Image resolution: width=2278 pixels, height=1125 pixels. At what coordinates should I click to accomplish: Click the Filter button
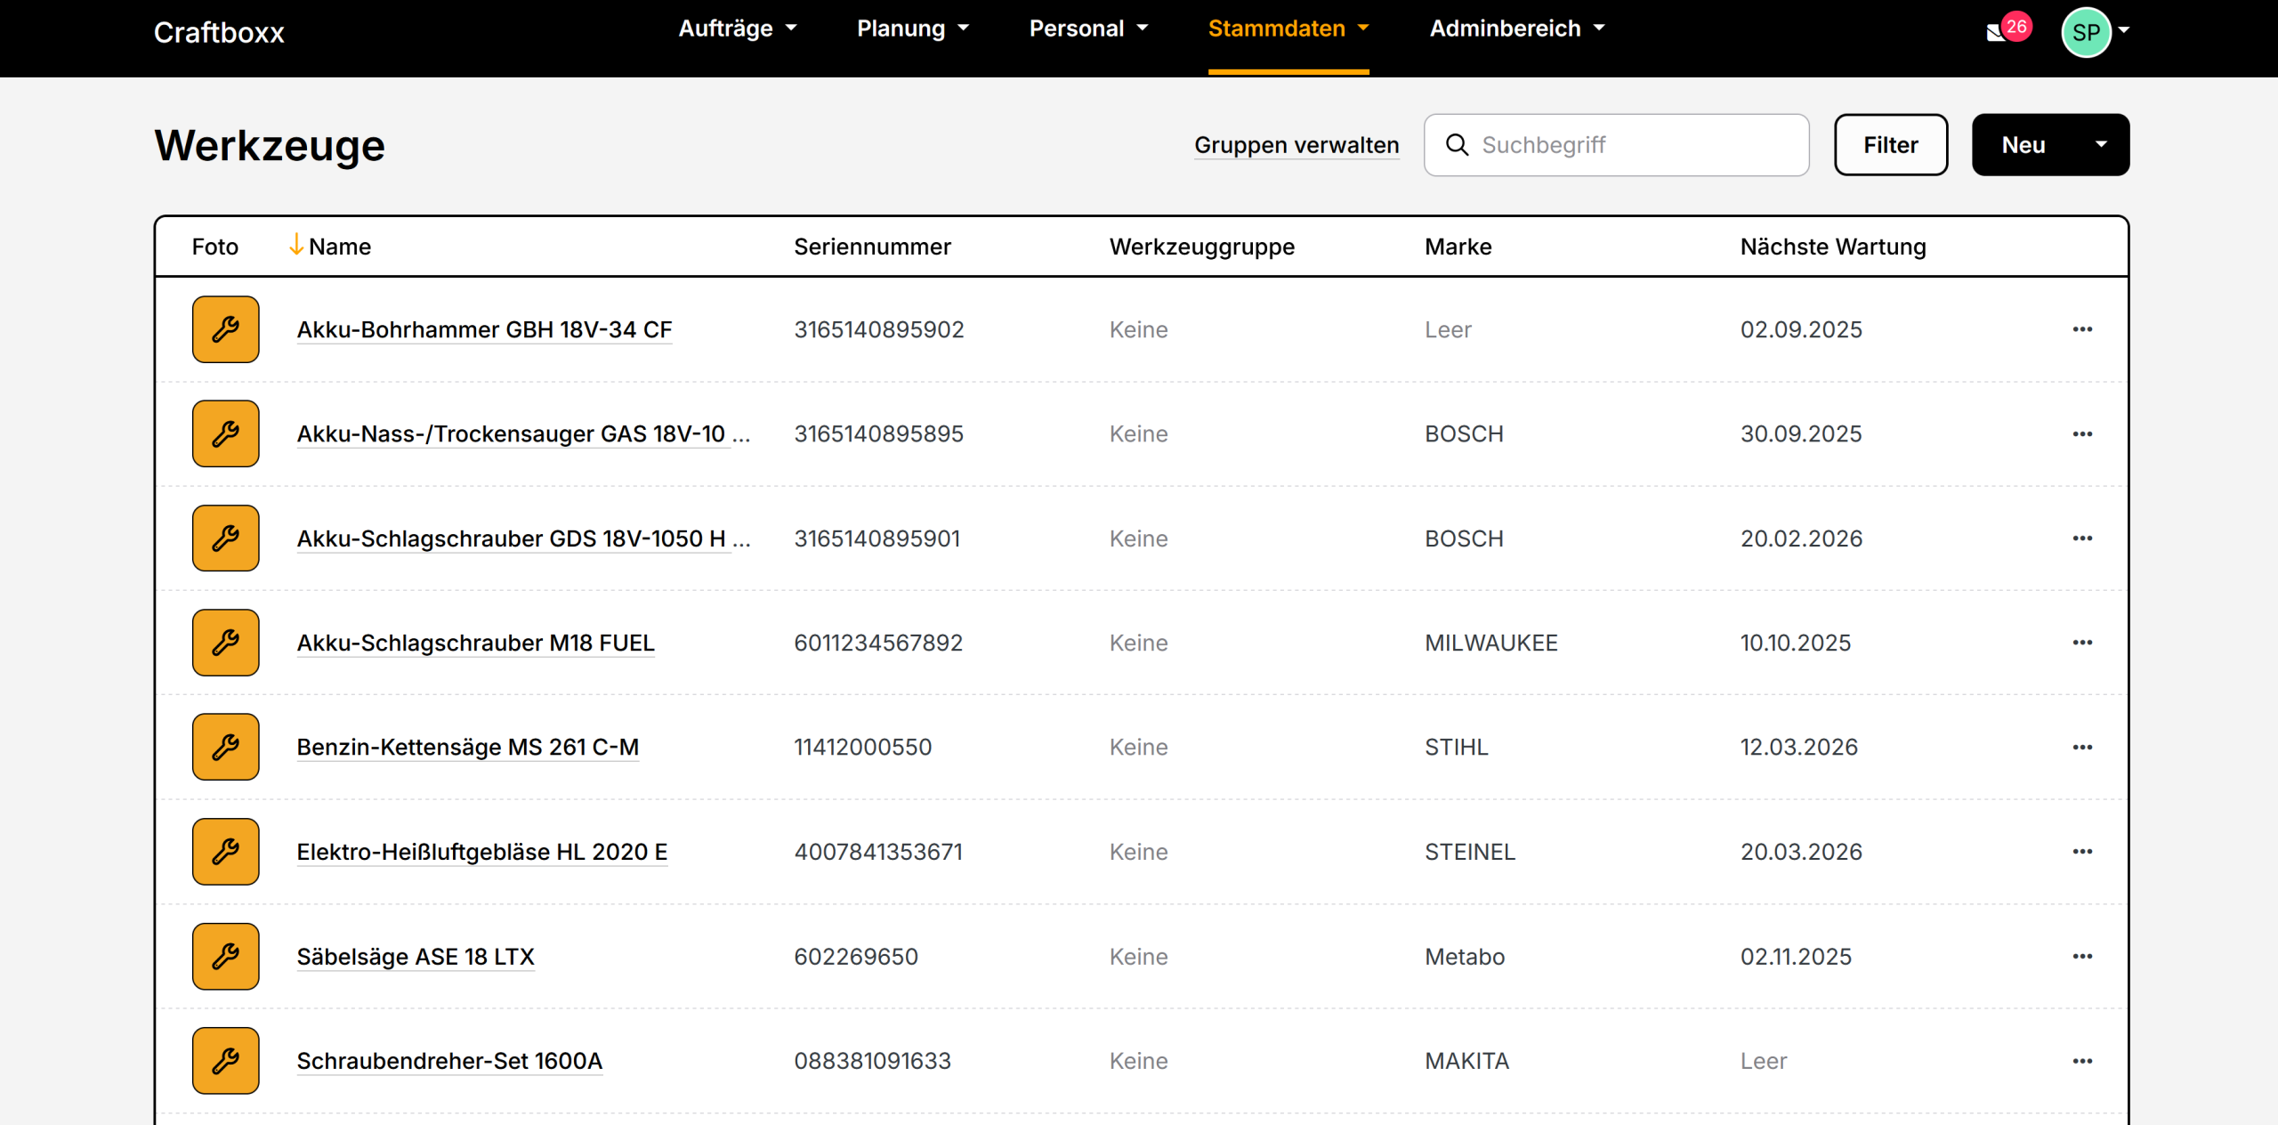click(x=1890, y=145)
